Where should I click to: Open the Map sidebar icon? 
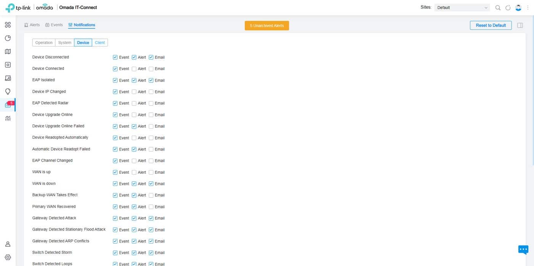pos(8,51)
